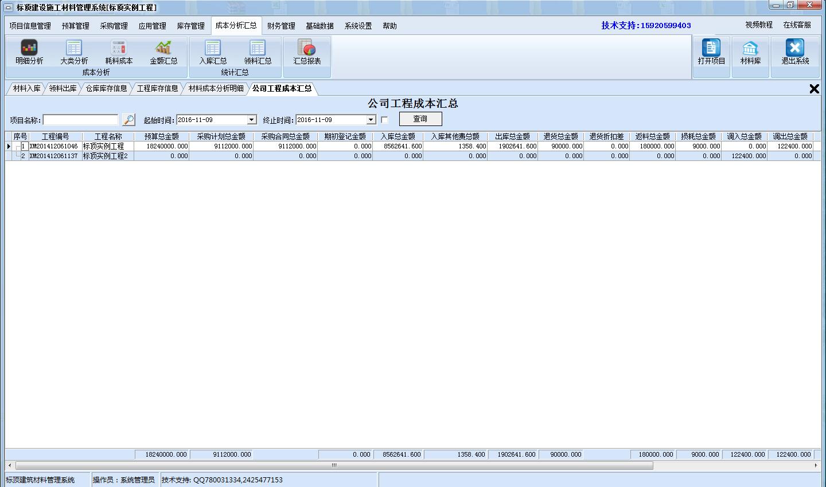Screen dimensions: 826x487
Task: Click the 查询 query button
Action: click(420, 119)
